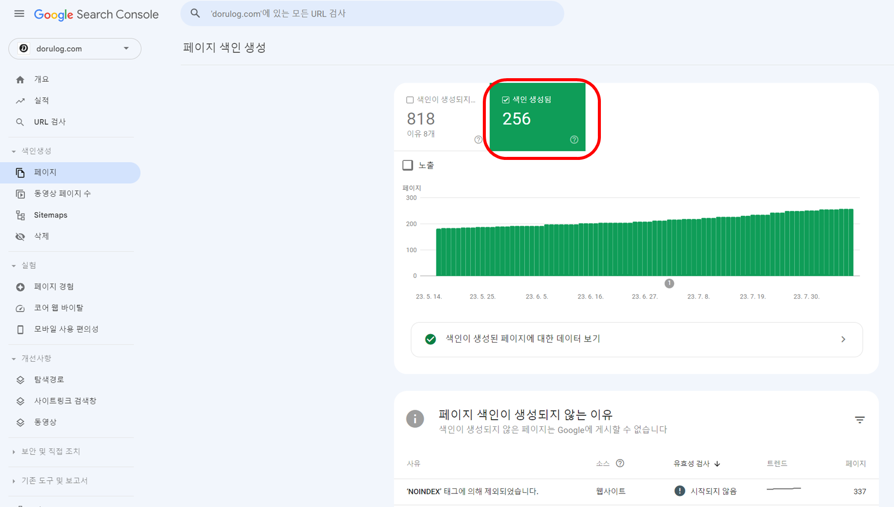This screenshot has height=507, width=894.
Task: Click the 페이지 column header
Action: pos(856,464)
